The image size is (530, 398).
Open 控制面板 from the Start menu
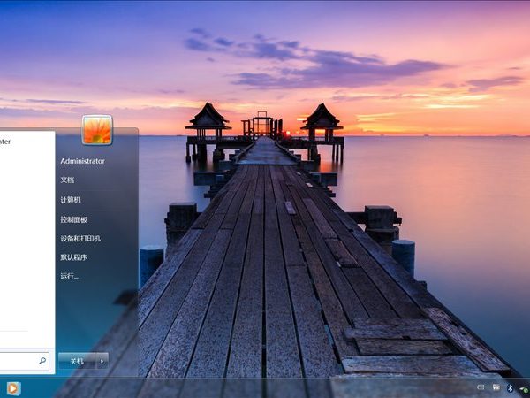[74, 219]
